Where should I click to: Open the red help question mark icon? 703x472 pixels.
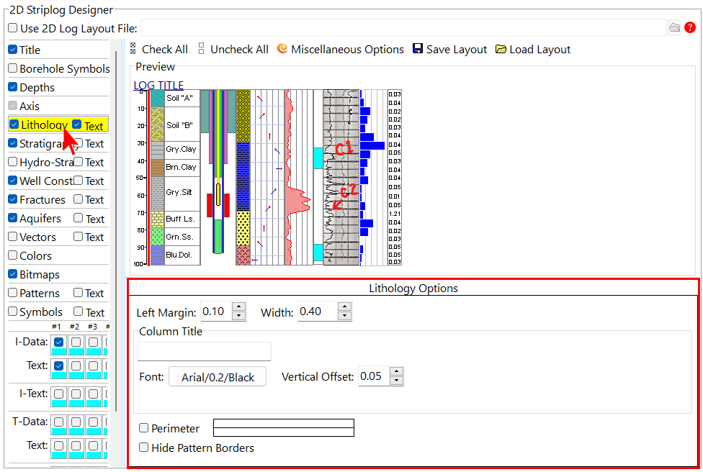(x=690, y=28)
